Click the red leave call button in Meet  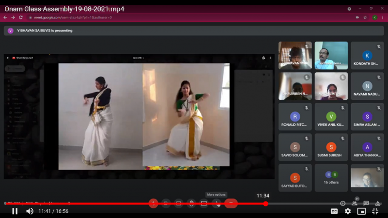231,203
